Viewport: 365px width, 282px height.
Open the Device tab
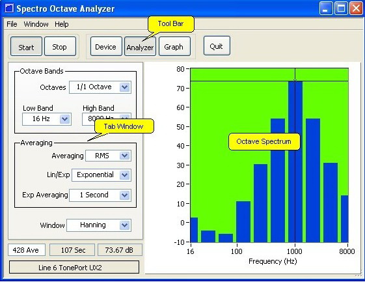[x=106, y=46]
